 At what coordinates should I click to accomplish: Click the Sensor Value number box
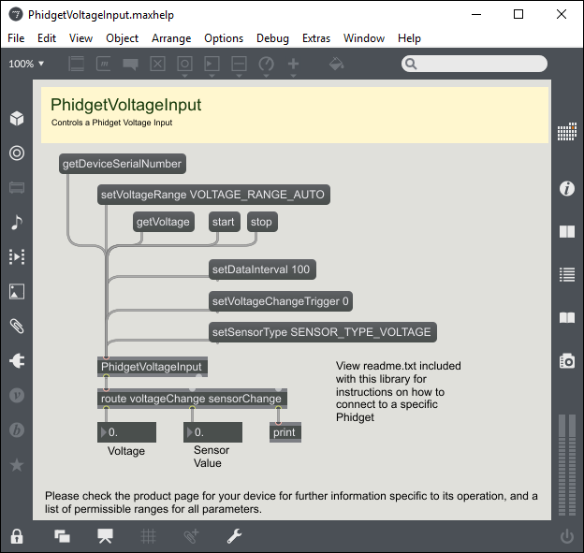click(x=212, y=432)
